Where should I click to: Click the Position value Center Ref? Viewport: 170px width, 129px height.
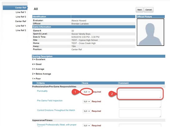[x=77, y=50]
